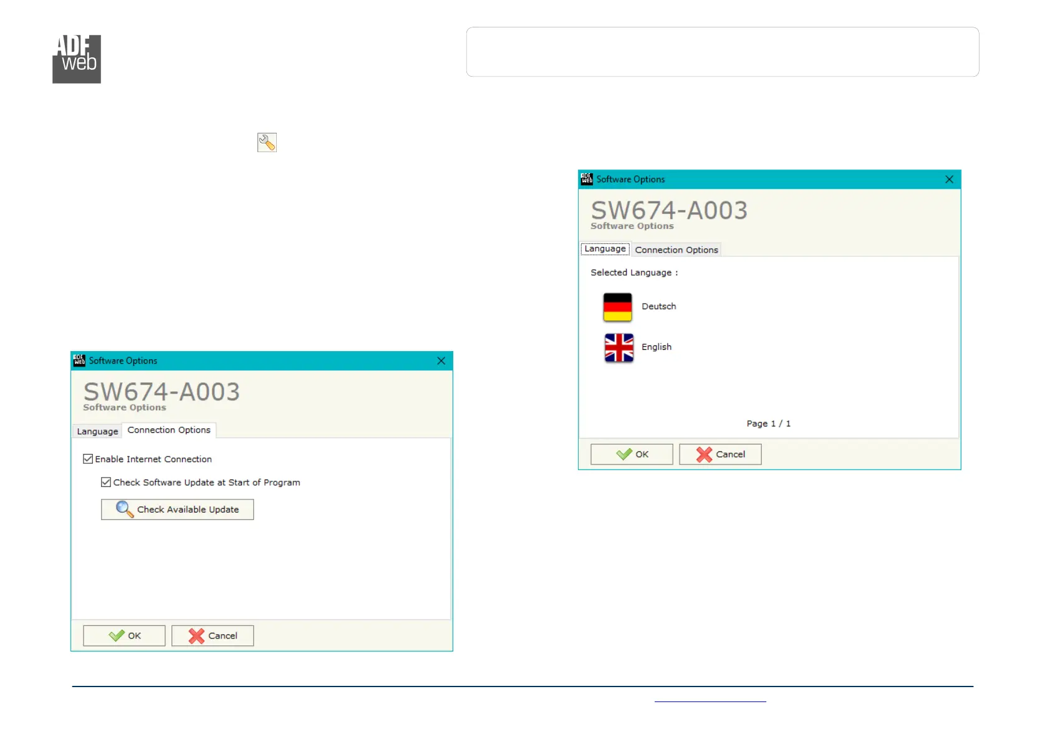This screenshot has height=742, width=1050.
Task: Click the ADFweb logo
Action: tap(77, 59)
